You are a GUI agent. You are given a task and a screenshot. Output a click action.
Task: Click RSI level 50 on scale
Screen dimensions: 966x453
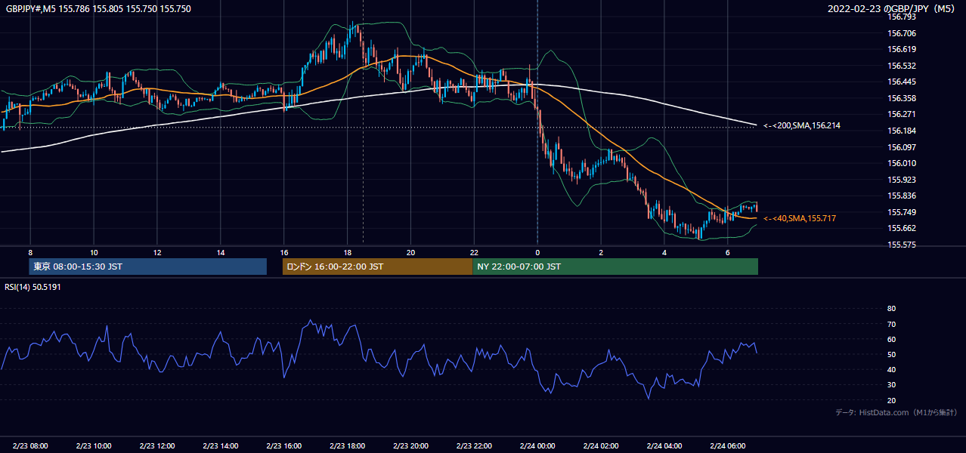[x=891, y=354]
